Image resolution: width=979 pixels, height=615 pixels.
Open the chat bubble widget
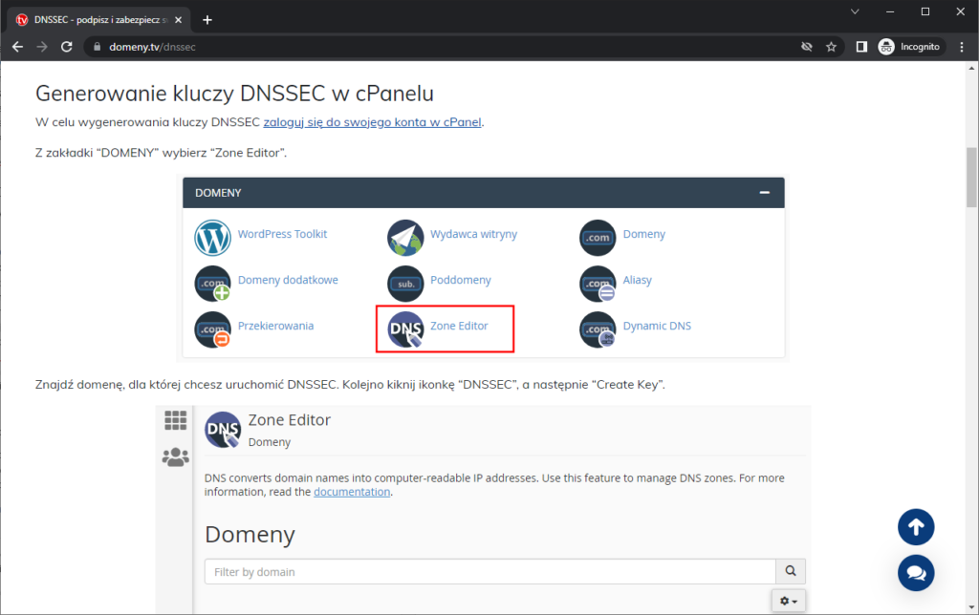pyautogui.click(x=916, y=573)
